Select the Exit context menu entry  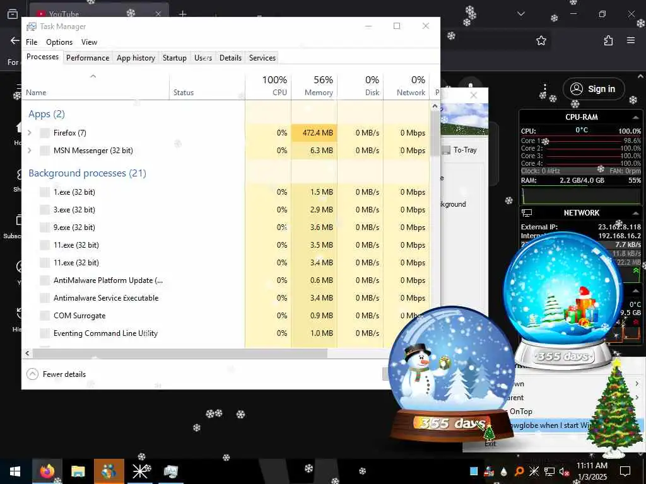pos(490,444)
